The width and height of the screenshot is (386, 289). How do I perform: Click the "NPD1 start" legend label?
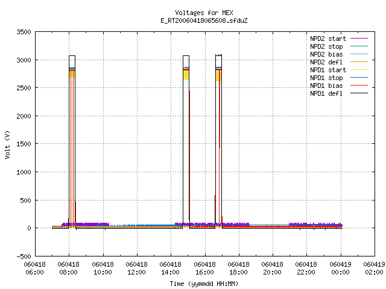(x=328, y=70)
